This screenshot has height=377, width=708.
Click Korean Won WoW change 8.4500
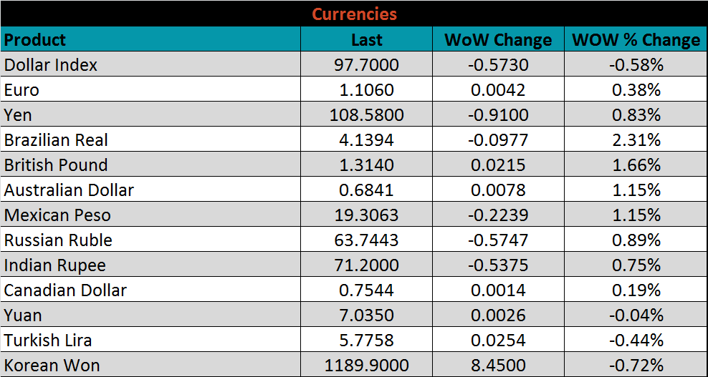[498, 366]
